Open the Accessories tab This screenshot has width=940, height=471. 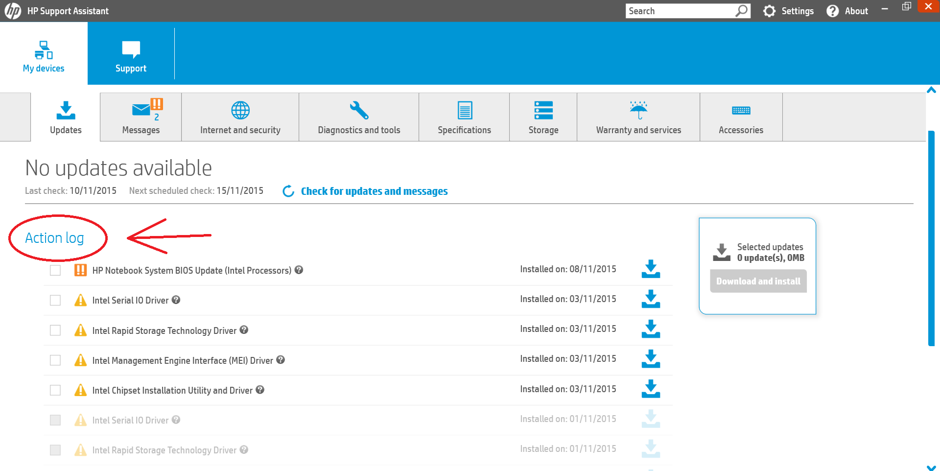click(x=741, y=118)
